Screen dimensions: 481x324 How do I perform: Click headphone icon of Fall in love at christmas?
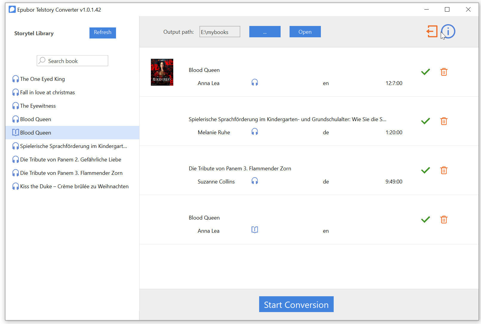(x=16, y=92)
